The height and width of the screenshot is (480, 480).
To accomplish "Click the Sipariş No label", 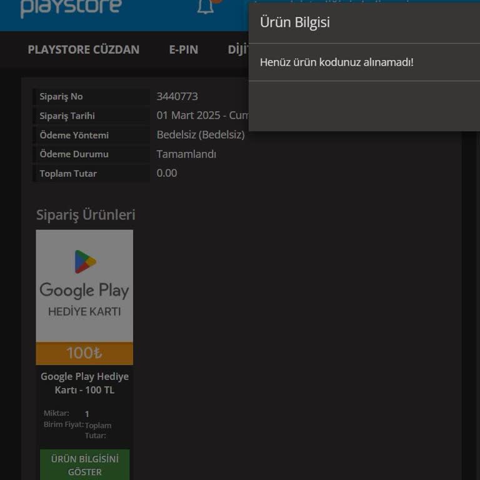I will pos(61,96).
